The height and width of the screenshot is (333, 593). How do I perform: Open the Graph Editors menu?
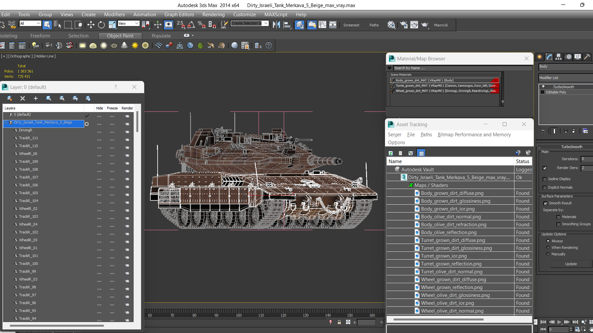tap(179, 14)
